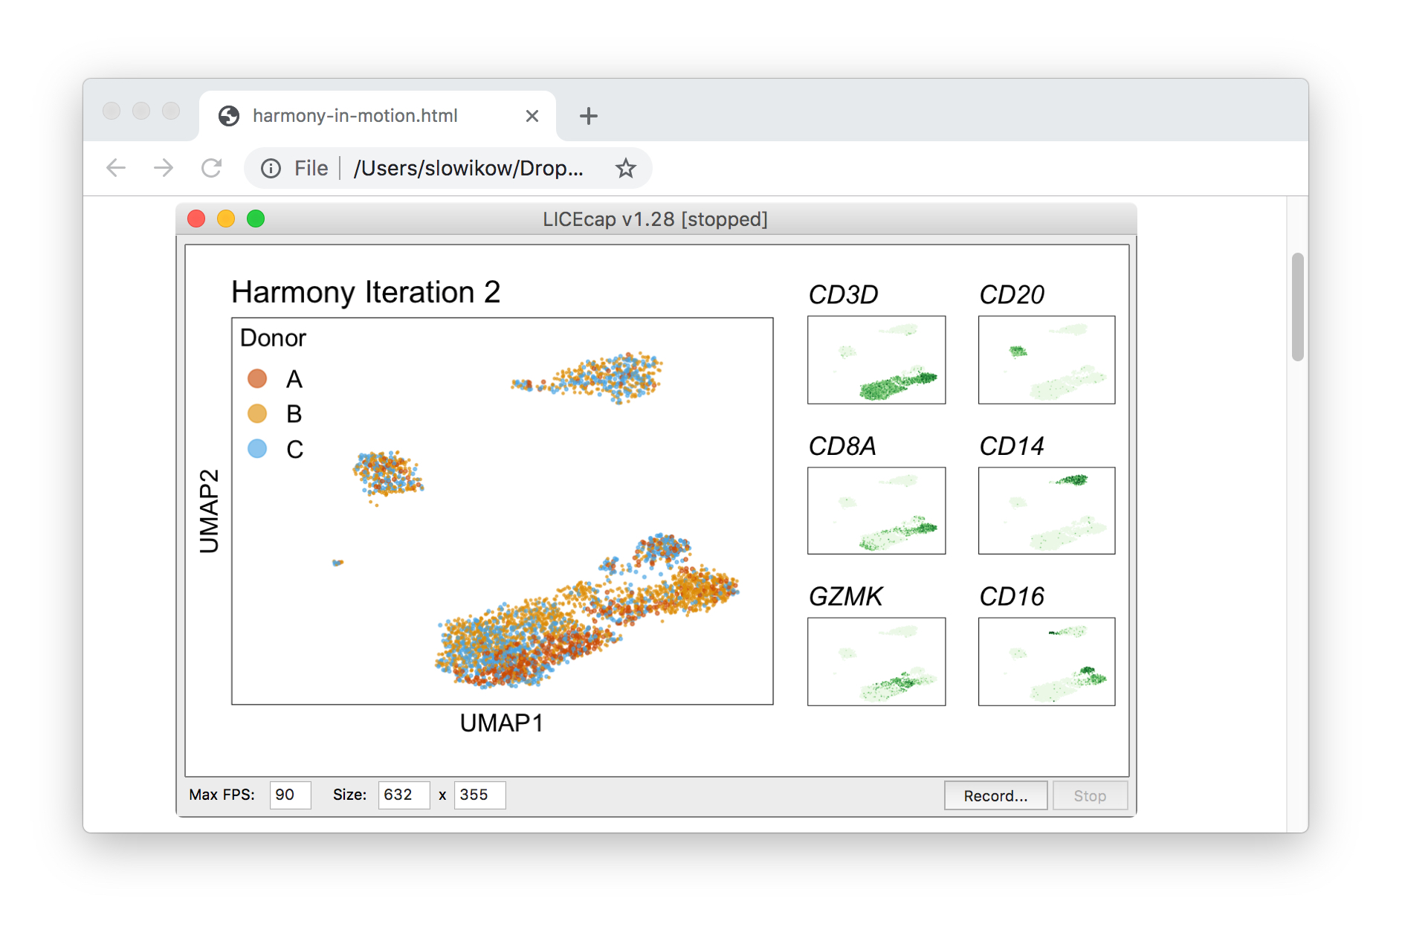The image size is (1402, 947).
Task: Close the harmony-in-motion.html tab
Action: tap(532, 116)
